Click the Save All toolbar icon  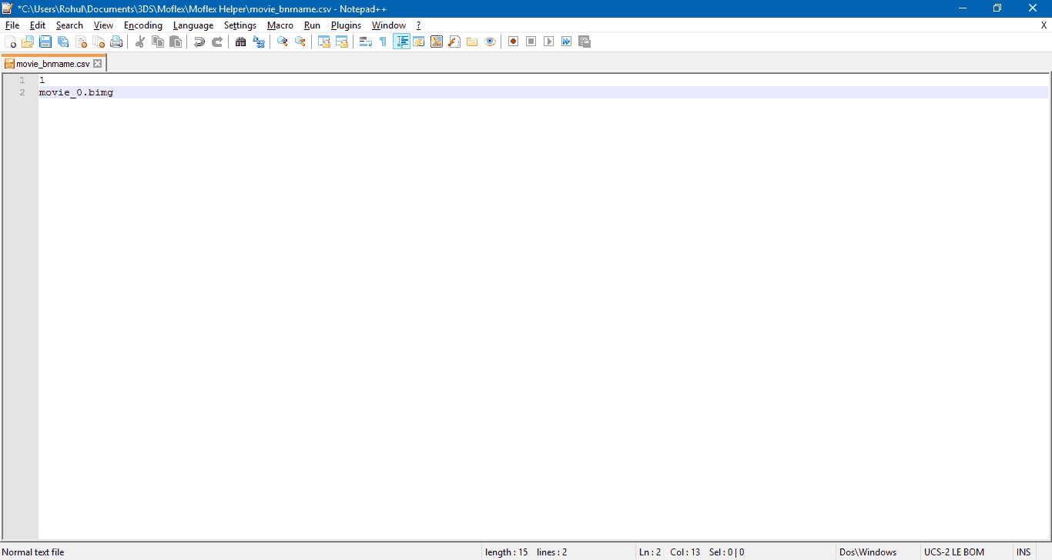pos(63,42)
